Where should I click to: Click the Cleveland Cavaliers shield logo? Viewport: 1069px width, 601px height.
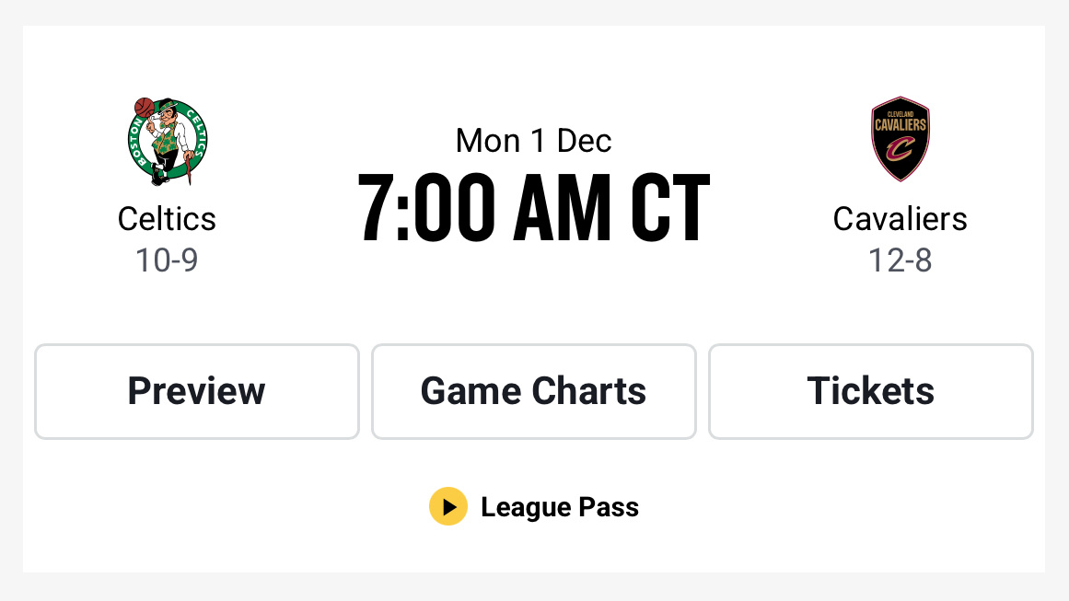tap(900, 139)
